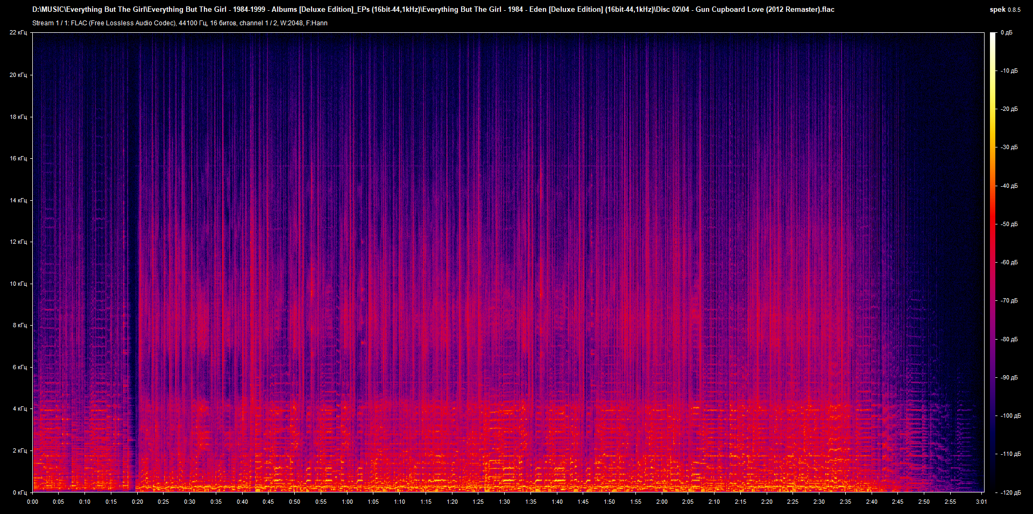
Task: Click the 0:50 time axis label
Action: pos(295,502)
